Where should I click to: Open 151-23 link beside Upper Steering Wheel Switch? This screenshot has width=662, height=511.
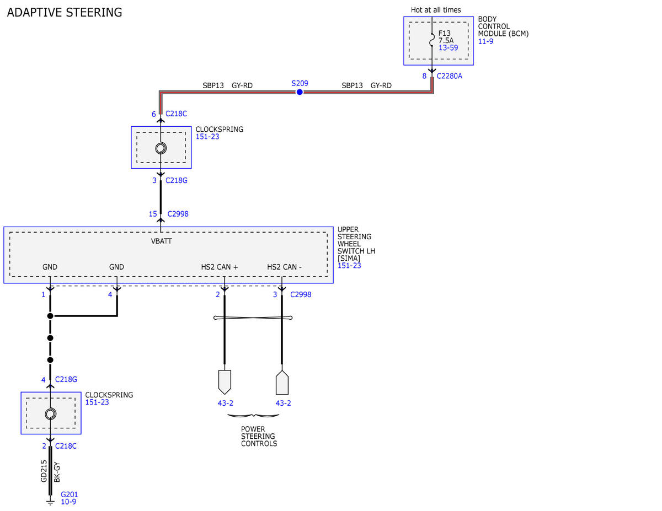tap(349, 266)
